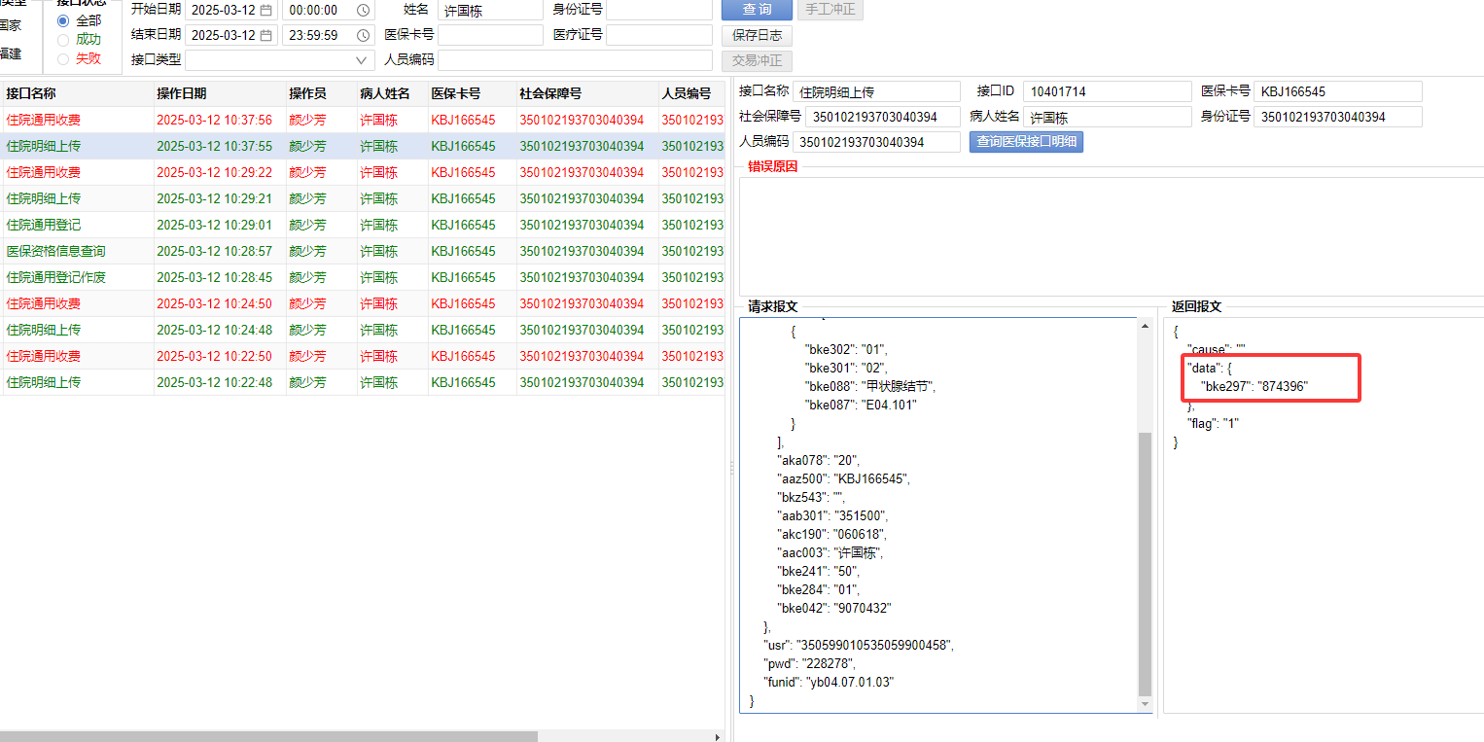This screenshot has height=742, width=1484.
Task: Click the 保存日志 button
Action: click(757, 35)
